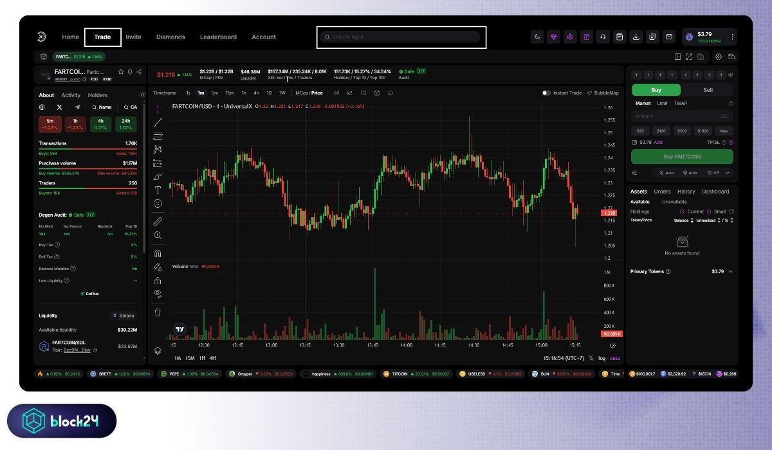Toggle auto scale on chart
The width and height of the screenshot is (772, 450).
pyautogui.click(x=615, y=358)
